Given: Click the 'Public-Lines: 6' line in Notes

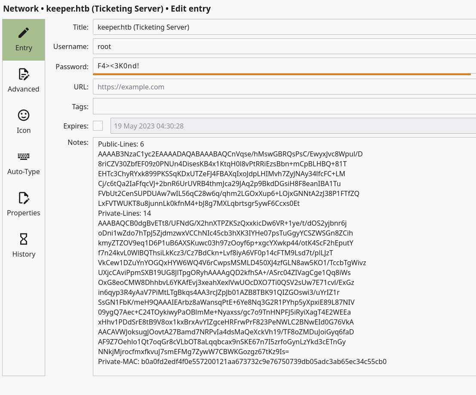Looking at the screenshot, I should tap(121, 144).
